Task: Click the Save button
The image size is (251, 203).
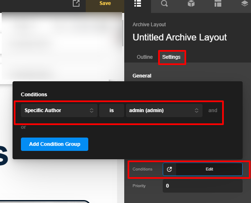Action: point(105,3)
